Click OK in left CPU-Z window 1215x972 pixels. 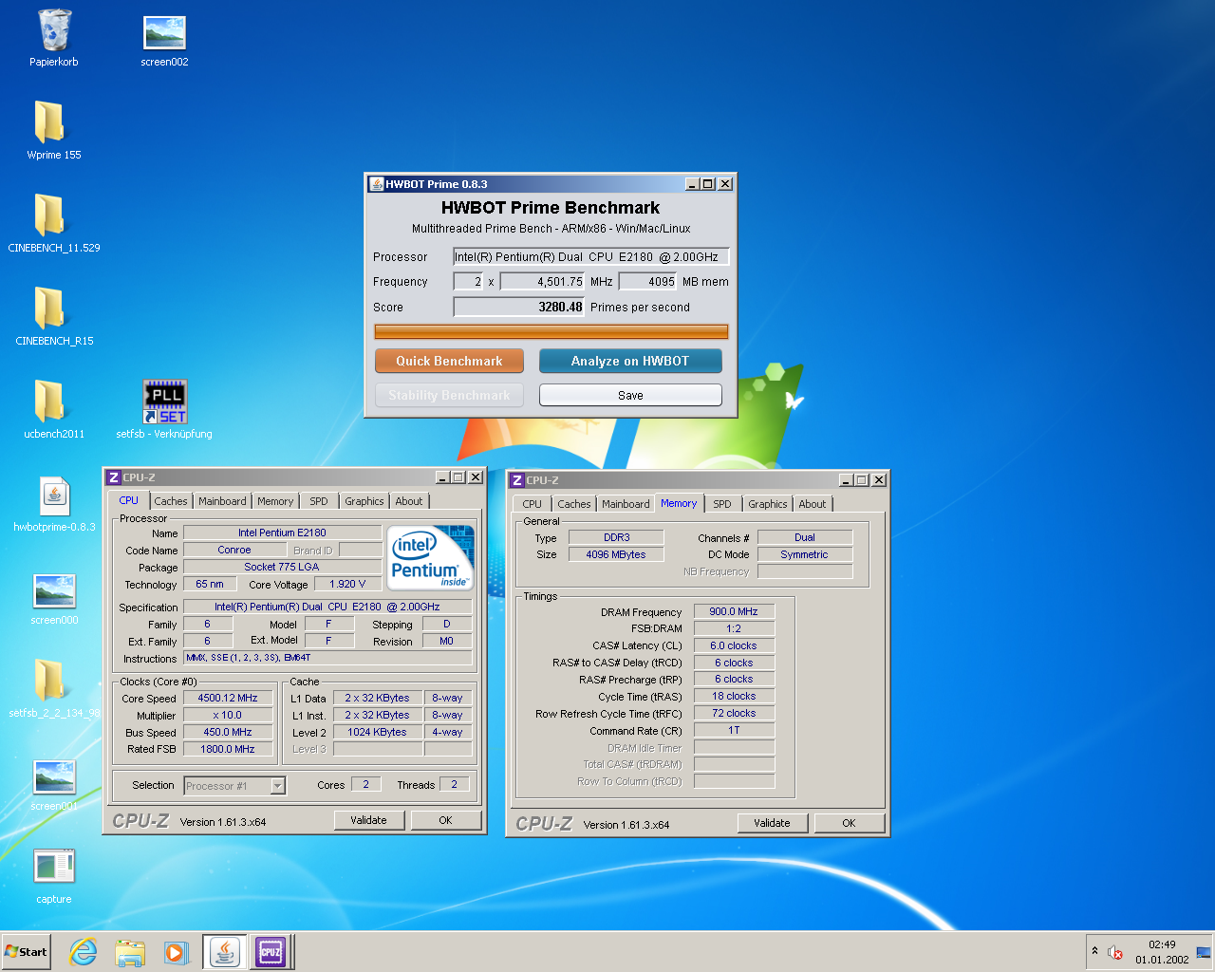(x=446, y=820)
